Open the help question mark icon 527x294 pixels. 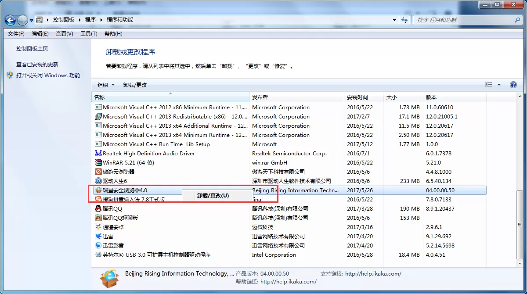click(x=513, y=85)
